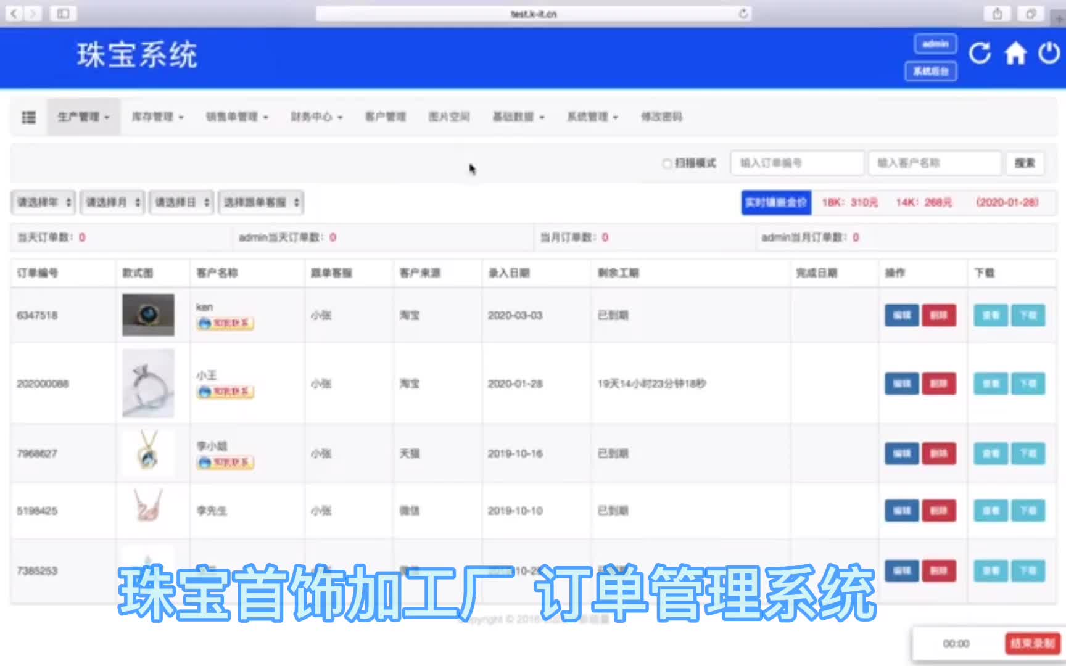Screen dimensions: 1066x666
Task: Expand the 财务中心 menu
Action: [x=316, y=117]
